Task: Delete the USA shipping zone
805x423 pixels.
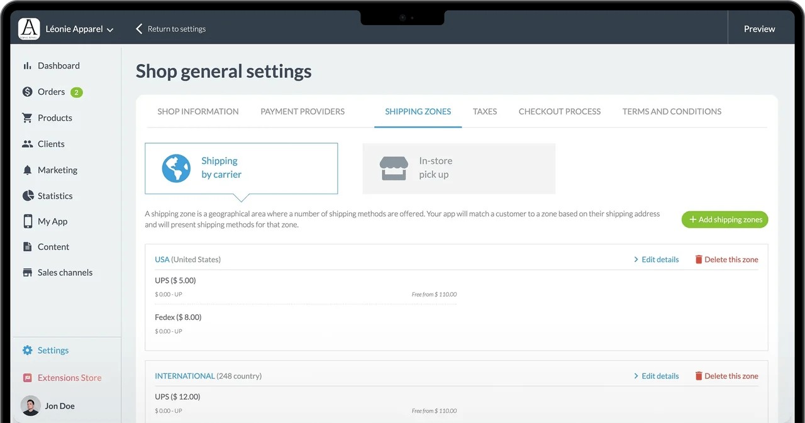Action: click(726, 260)
